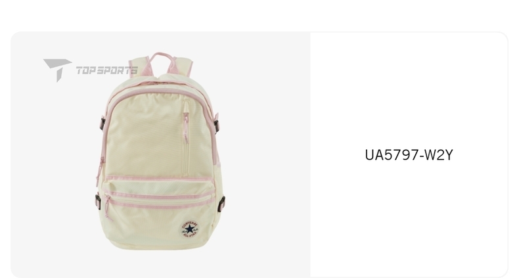Click the gray image background left of backpack
The image size is (519, 278).
tap(53, 166)
